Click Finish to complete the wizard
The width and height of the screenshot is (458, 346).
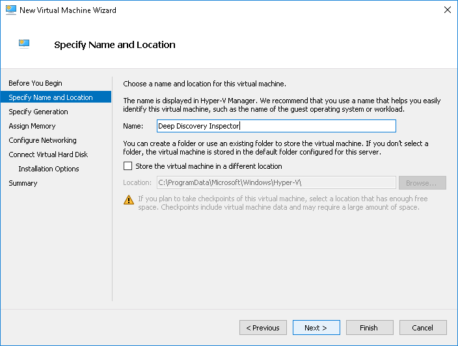(370, 328)
